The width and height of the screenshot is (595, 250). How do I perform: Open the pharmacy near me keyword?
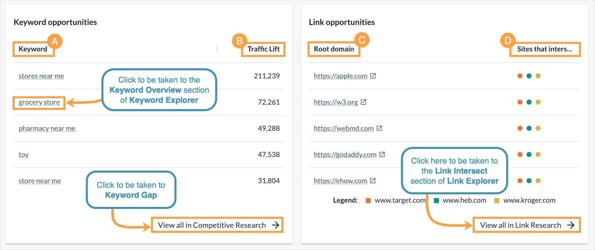47,128
